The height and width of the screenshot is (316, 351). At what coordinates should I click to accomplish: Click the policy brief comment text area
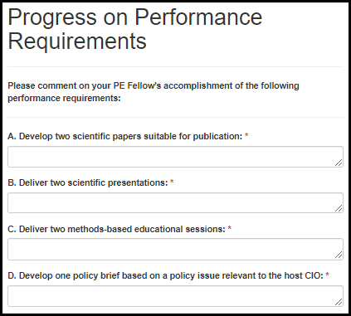(x=175, y=296)
